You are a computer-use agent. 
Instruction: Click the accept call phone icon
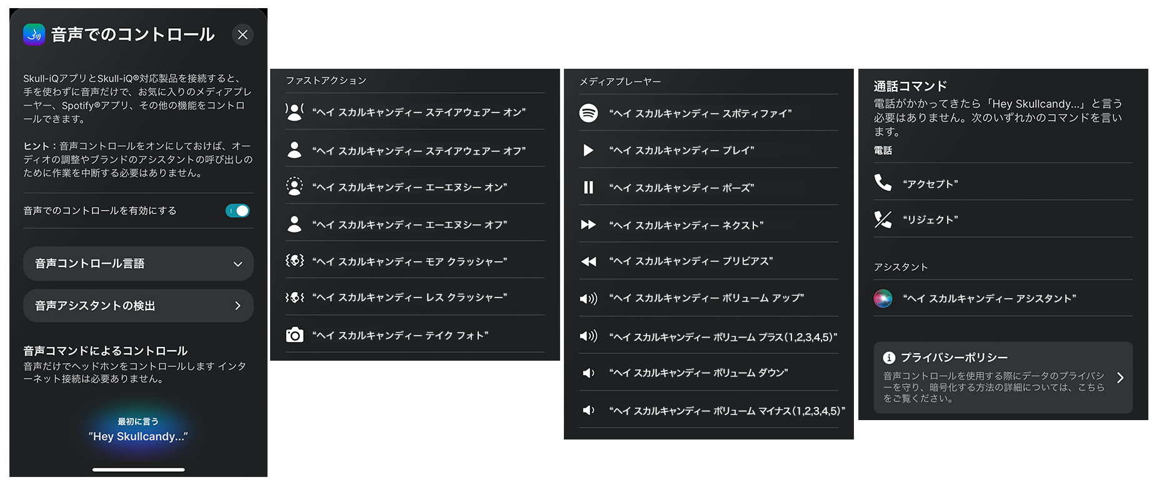click(x=883, y=183)
